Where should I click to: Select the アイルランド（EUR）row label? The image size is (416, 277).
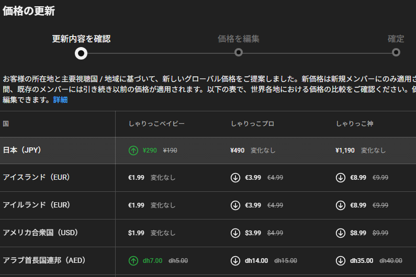tap(36, 205)
